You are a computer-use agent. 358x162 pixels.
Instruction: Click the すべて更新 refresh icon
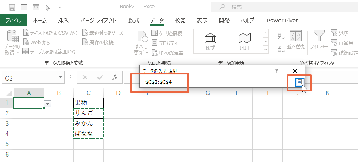pyautogui.click(x=142, y=36)
